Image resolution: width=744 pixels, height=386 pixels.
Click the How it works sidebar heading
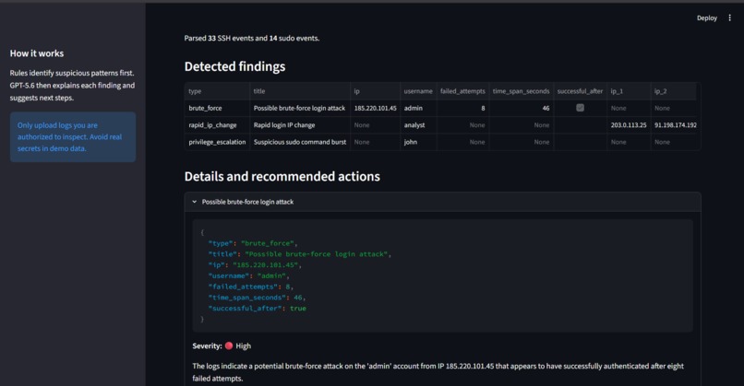coord(37,53)
